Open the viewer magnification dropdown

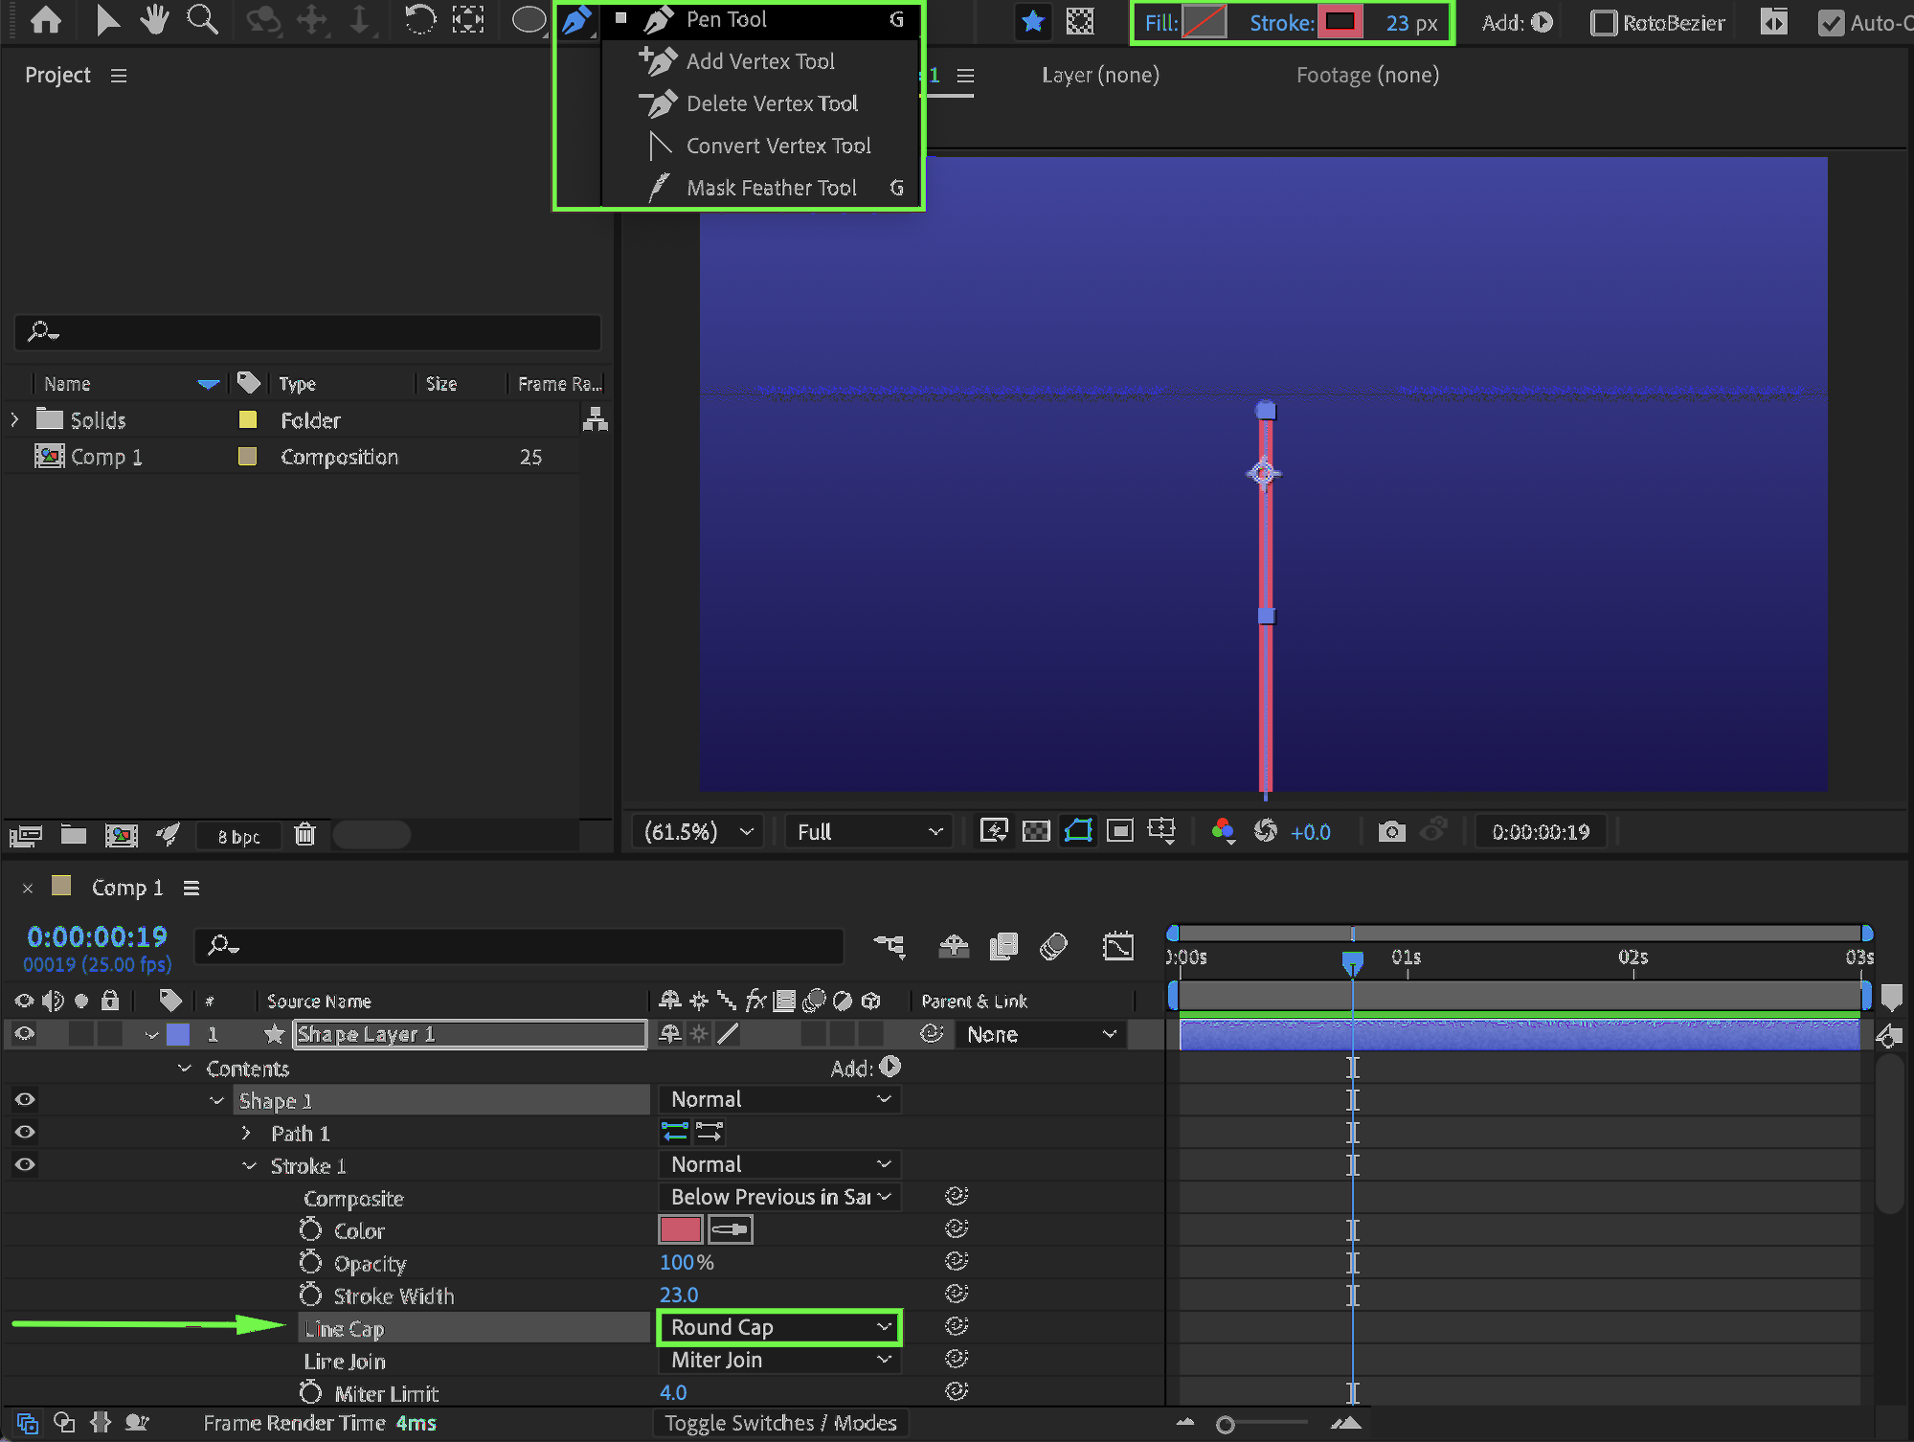pos(697,831)
